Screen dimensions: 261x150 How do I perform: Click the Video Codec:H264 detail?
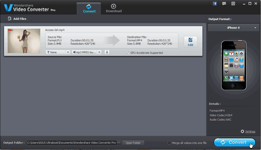click(x=221, y=115)
